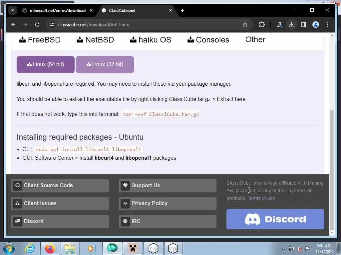Open the Chrome extensions puzzle icon
This screenshot has height=255, width=341.
point(262,25)
